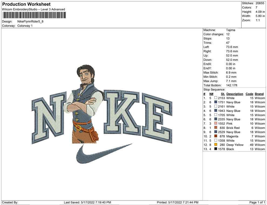Click the Magenta swatch in stop 10
The width and height of the screenshot is (267, 205).
point(215,136)
